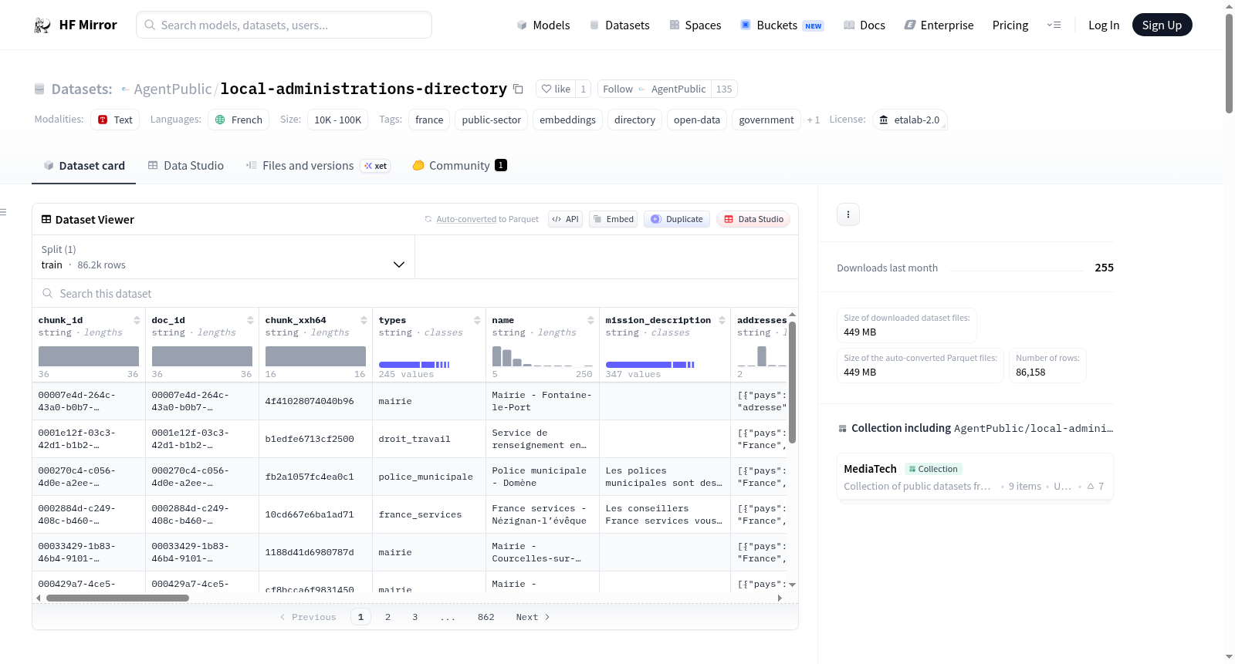Click the 10K - 100K size tag
The image size is (1235, 664).
pos(337,120)
